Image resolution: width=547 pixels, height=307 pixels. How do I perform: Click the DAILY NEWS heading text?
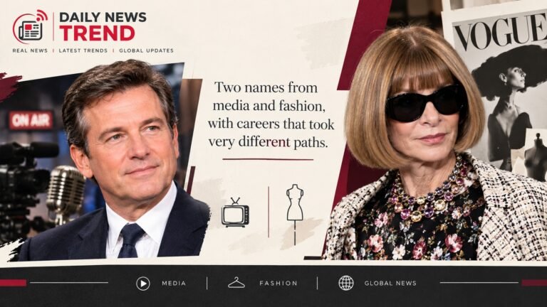[x=103, y=17]
